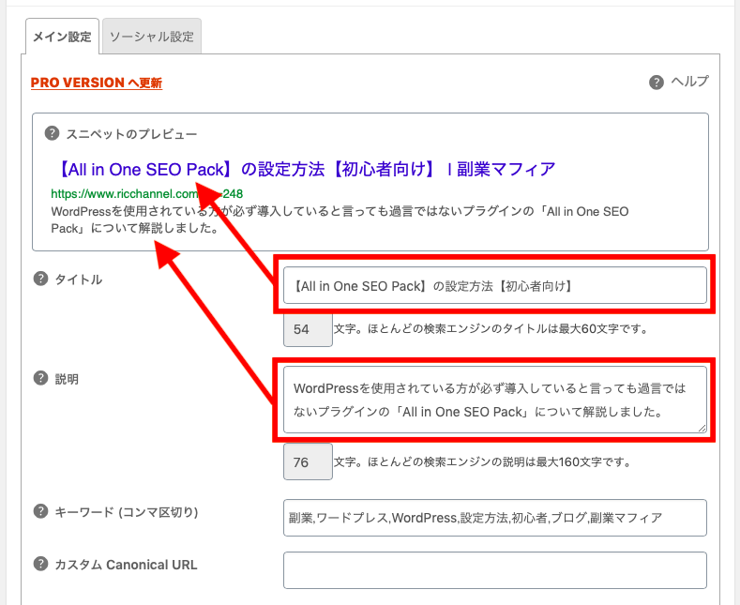740x605 pixels.
Task: Click the 説明 label text
Action: point(67,379)
